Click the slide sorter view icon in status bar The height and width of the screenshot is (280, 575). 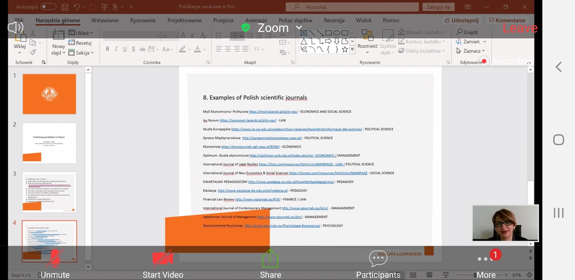413,275
